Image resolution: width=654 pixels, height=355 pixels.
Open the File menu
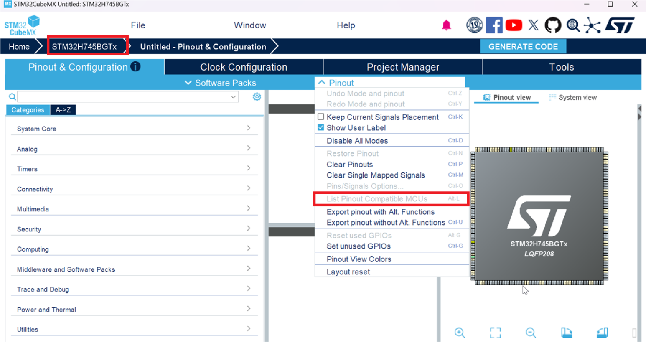click(138, 25)
